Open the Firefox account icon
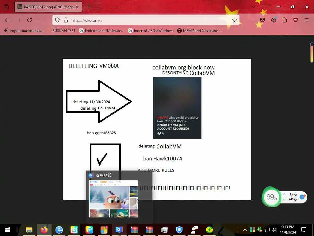Screen dimensions: 314x236 (274, 20)
